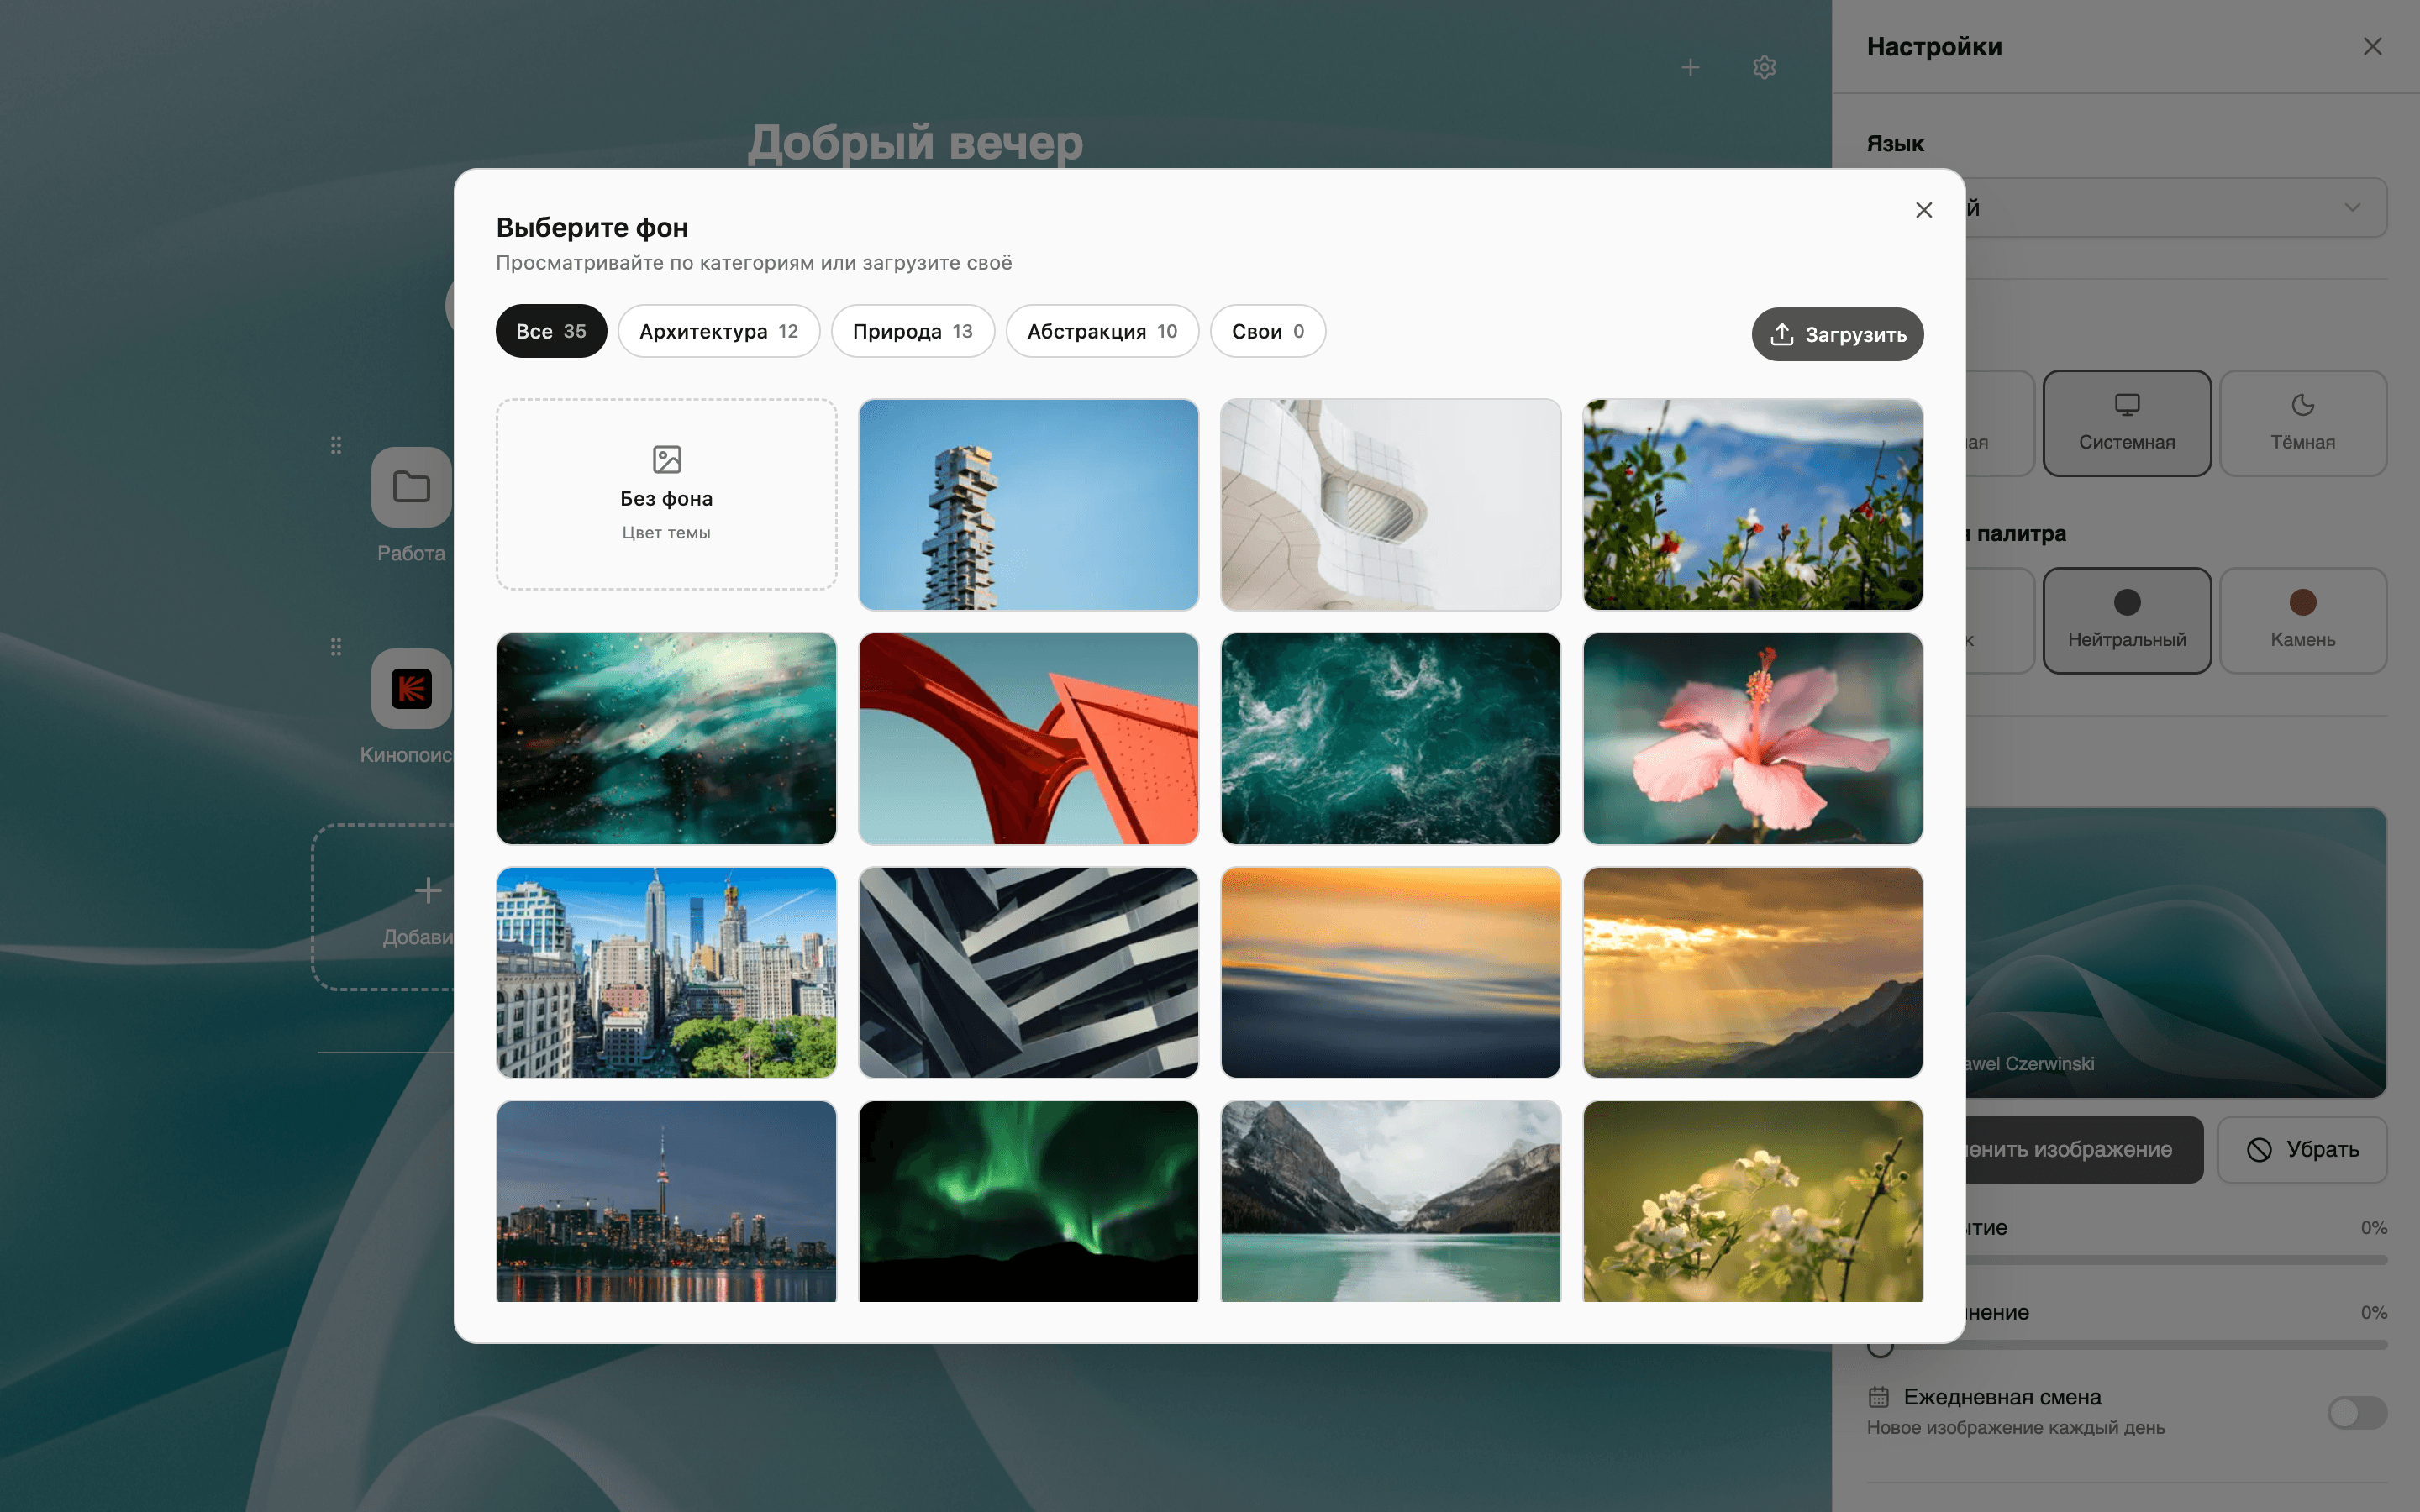Viewport: 2420px width, 1512px height.
Task: Click the current background preview in Настройки
Action: [x=2176, y=952]
